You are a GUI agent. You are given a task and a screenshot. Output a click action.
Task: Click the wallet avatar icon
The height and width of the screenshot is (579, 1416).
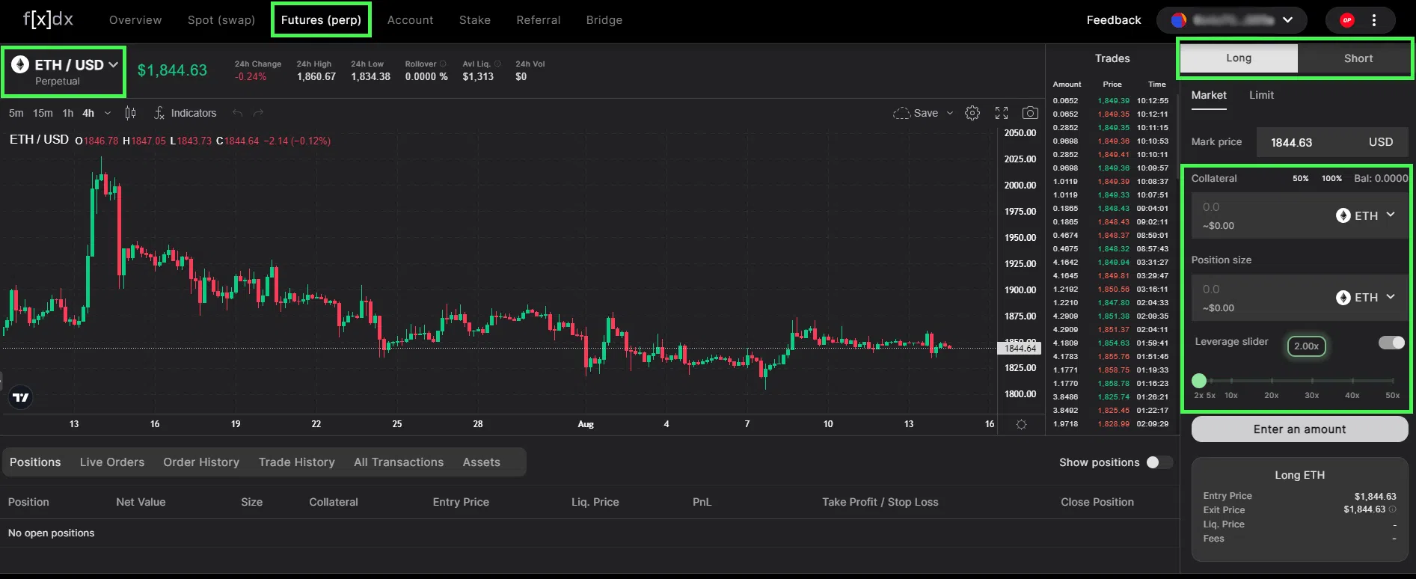(x=1179, y=20)
